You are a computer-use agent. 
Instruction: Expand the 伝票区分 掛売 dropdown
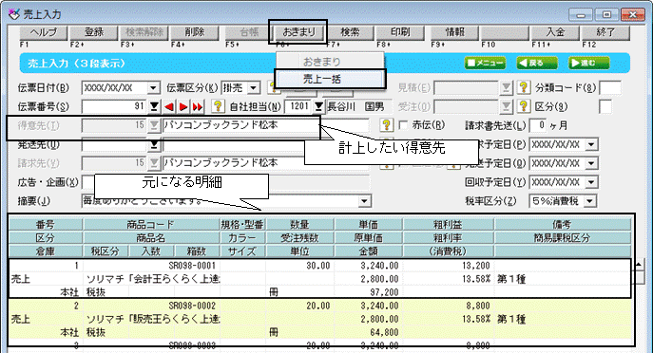tap(253, 87)
